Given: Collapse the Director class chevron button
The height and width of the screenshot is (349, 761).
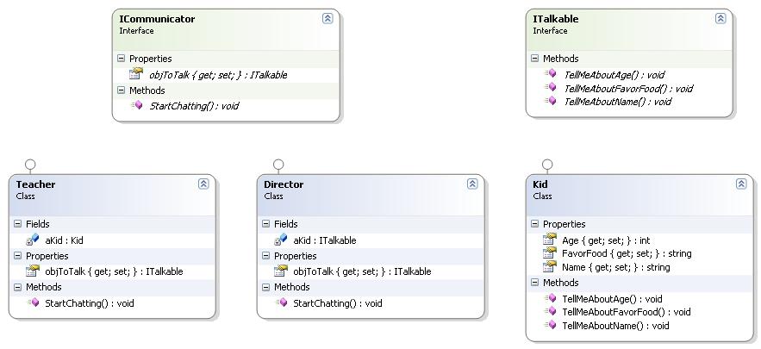Looking at the screenshot, I should (472, 184).
